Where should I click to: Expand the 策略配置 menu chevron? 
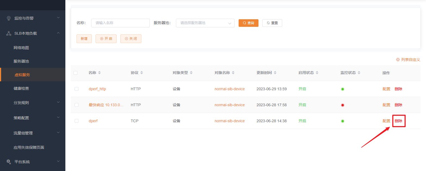pos(58,118)
